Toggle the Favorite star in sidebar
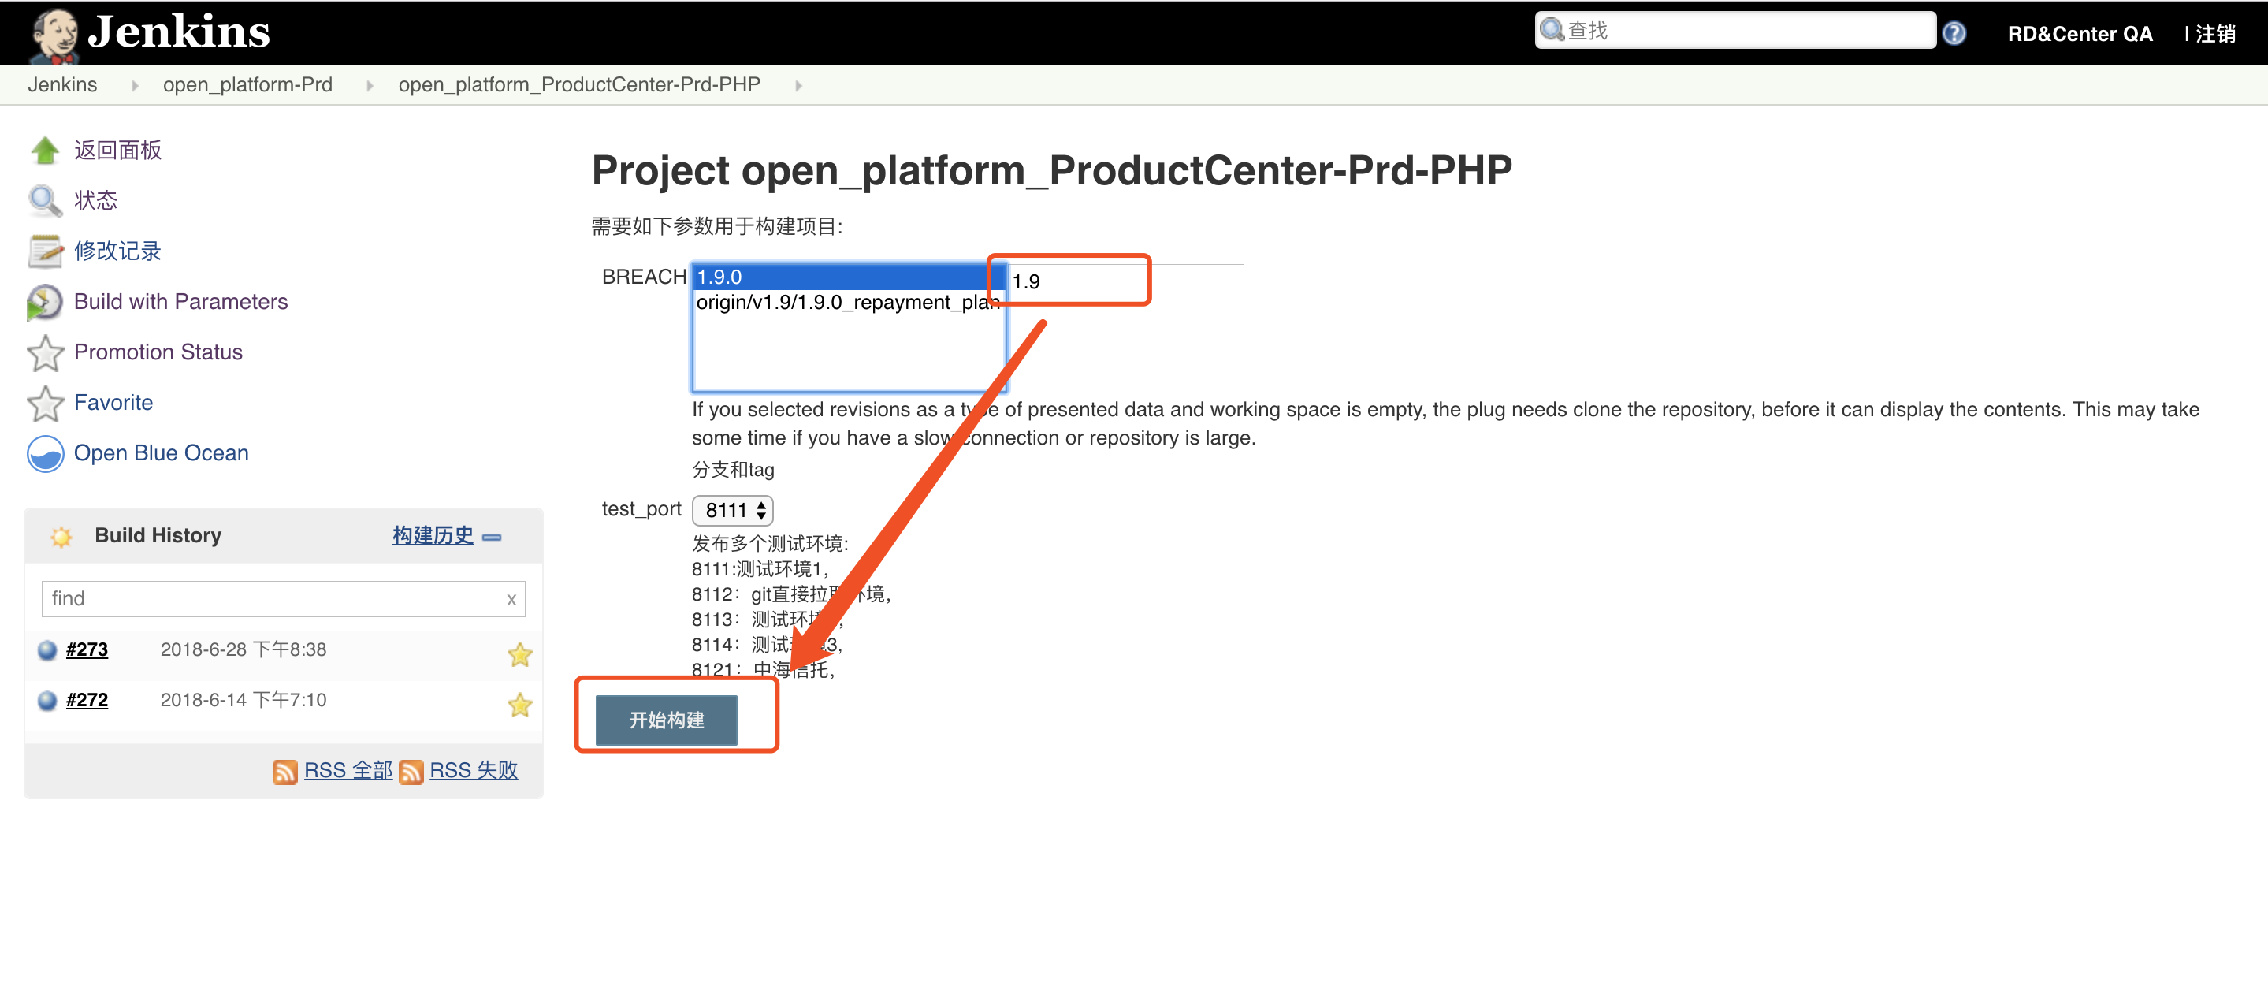2268x990 pixels. pos(44,404)
